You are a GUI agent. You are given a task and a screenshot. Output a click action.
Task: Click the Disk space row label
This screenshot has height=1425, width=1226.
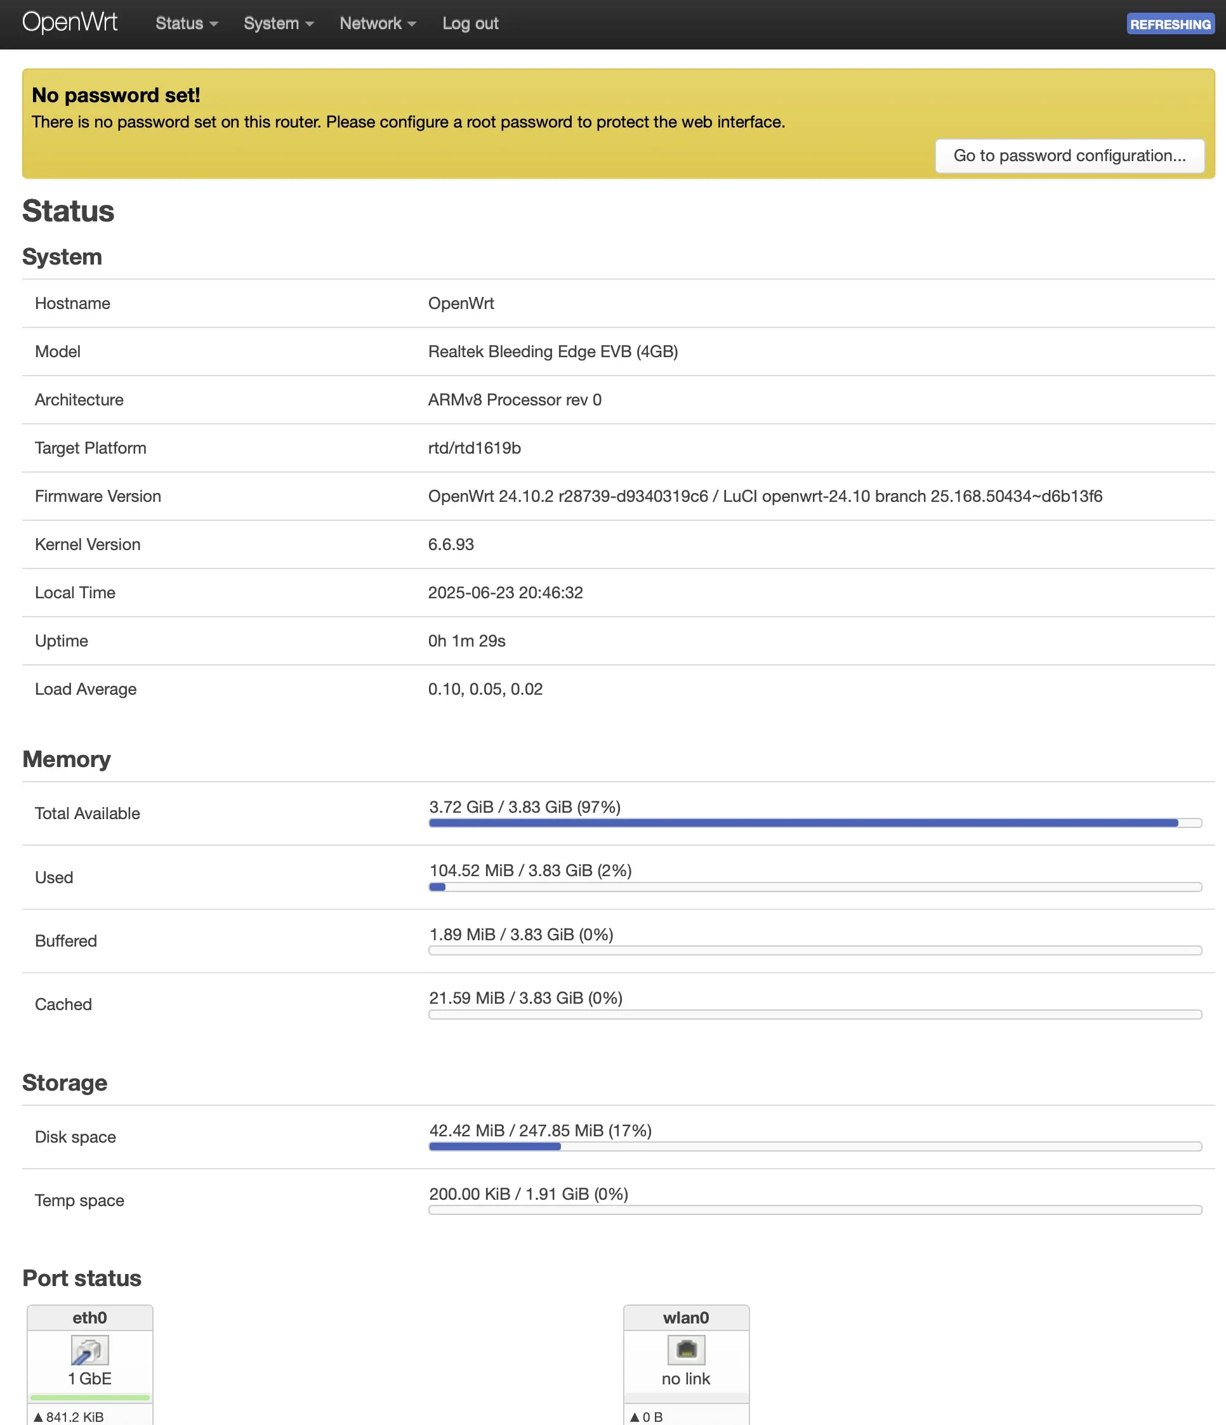(76, 1137)
